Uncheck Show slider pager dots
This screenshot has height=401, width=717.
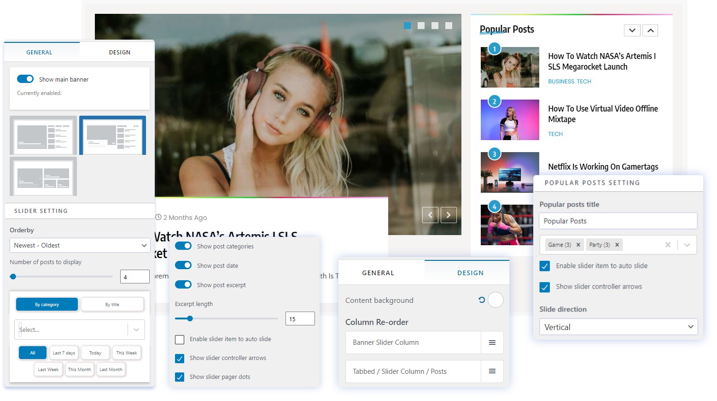[x=180, y=377]
